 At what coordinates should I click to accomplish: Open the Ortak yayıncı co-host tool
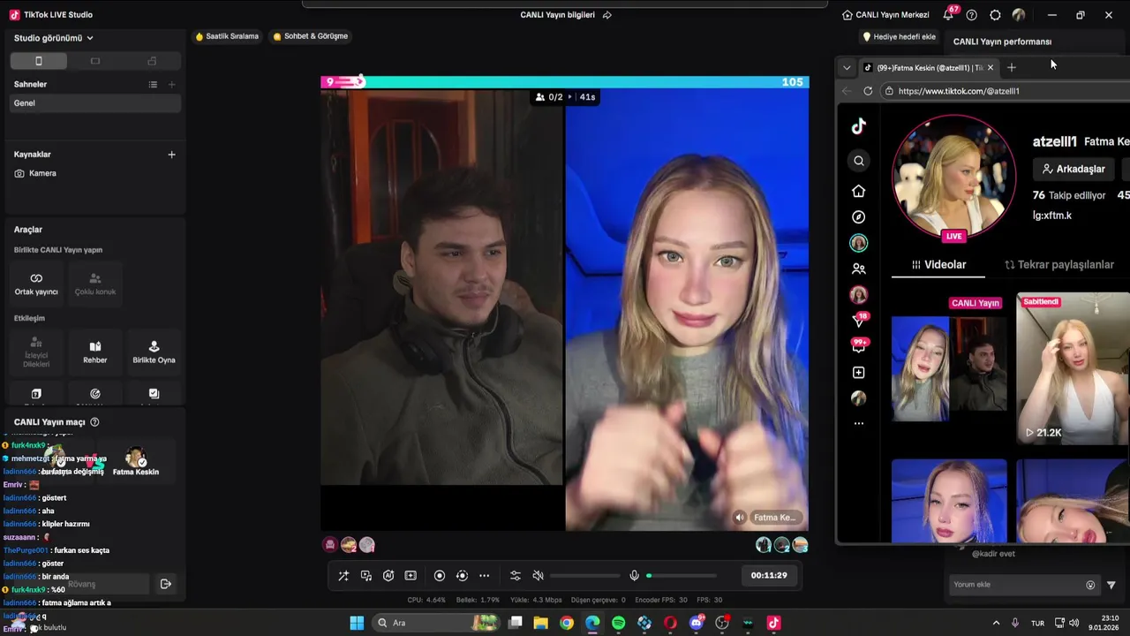[36, 284]
